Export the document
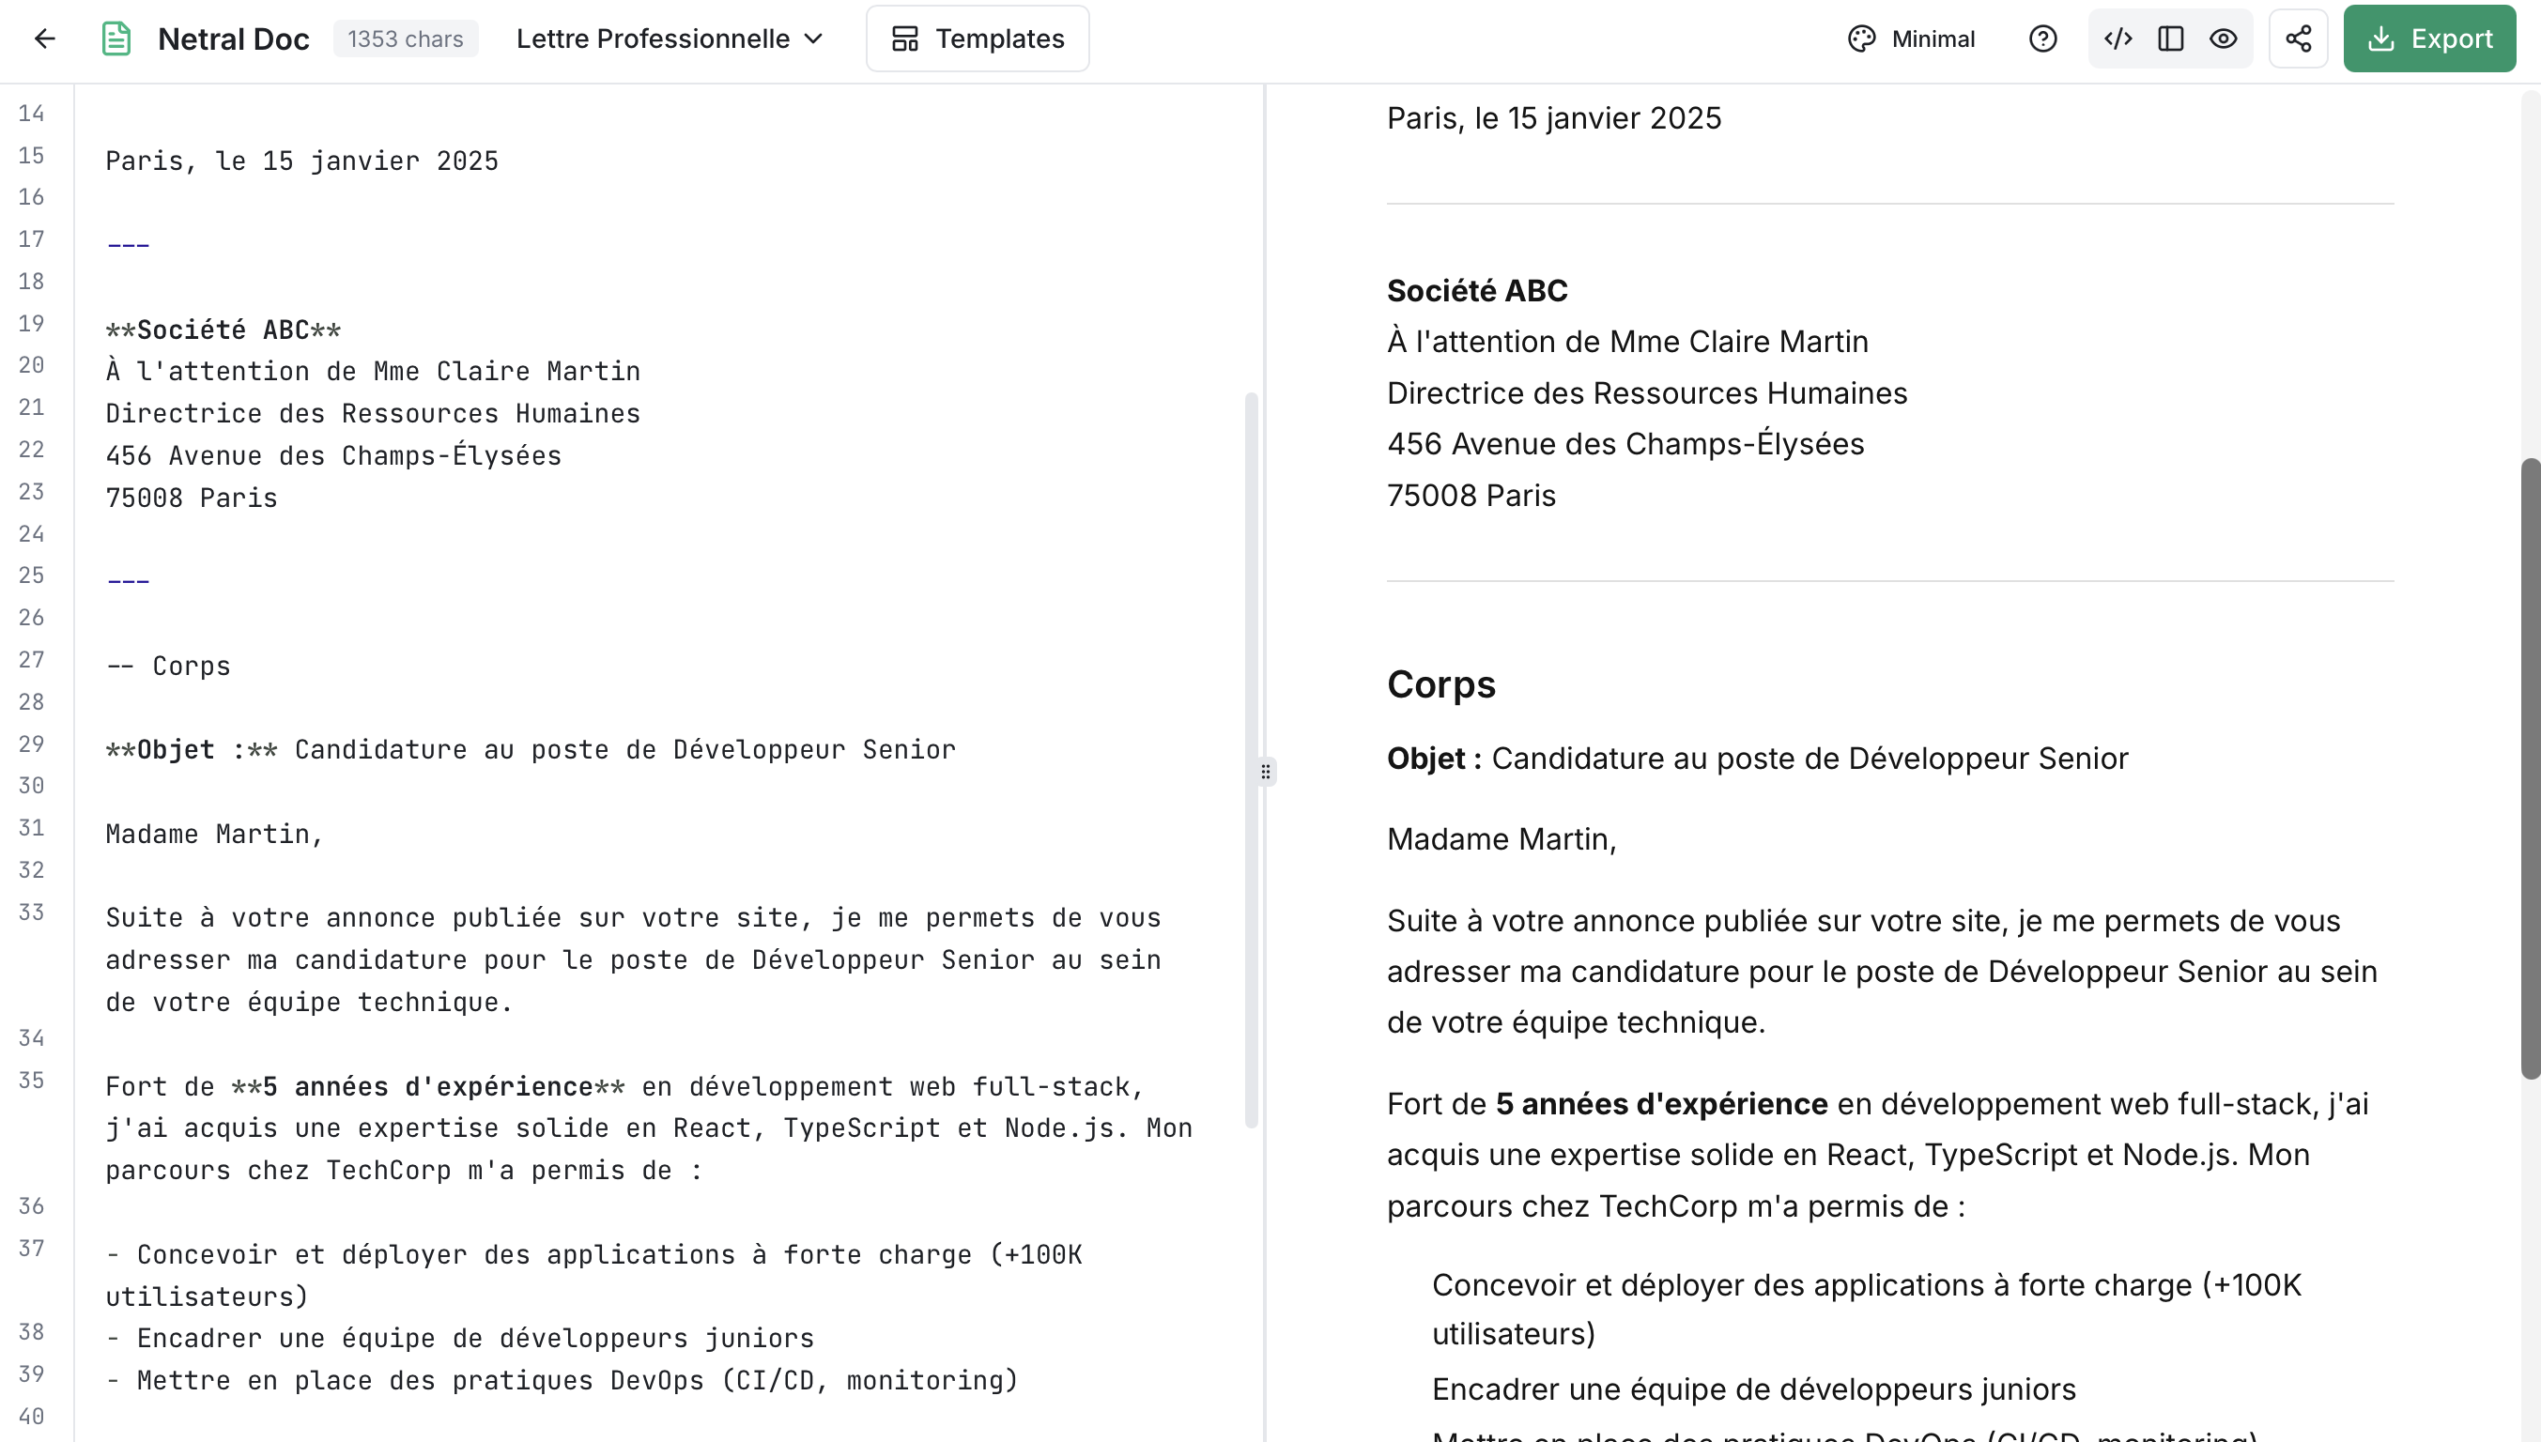Viewport: 2541px width, 1442px height. (2429, 38)
